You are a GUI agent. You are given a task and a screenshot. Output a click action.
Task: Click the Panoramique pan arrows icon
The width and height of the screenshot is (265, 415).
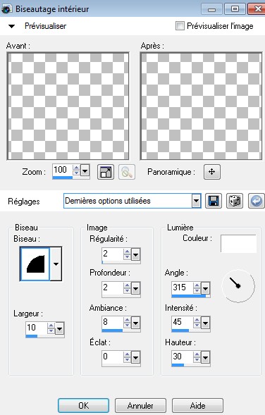point(211,172)
